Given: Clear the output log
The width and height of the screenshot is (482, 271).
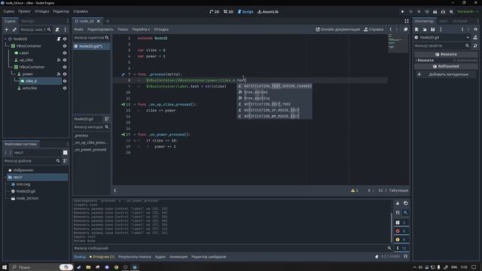Looking at the screenshot, I should point(398,203).
